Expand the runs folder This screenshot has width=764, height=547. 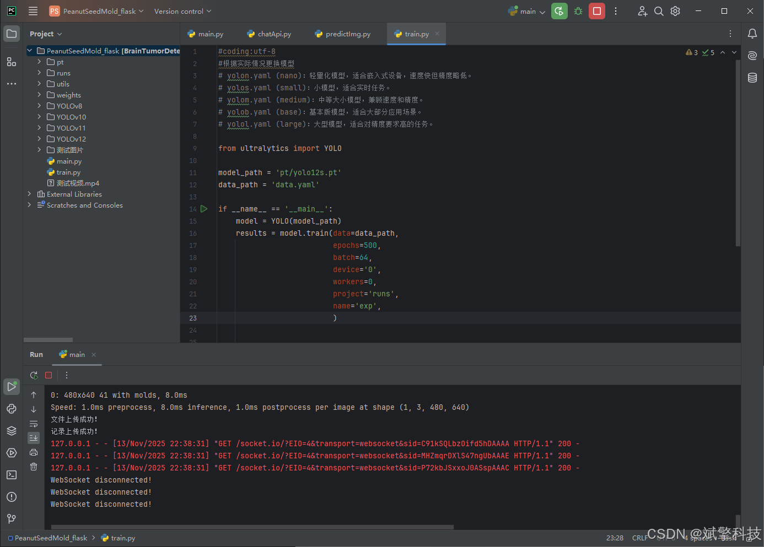click(x=39, y=73)
